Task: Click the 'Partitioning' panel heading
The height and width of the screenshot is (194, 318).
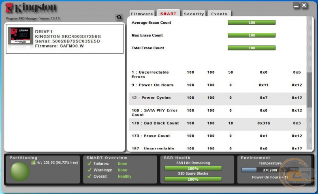Action: [23, 158]
